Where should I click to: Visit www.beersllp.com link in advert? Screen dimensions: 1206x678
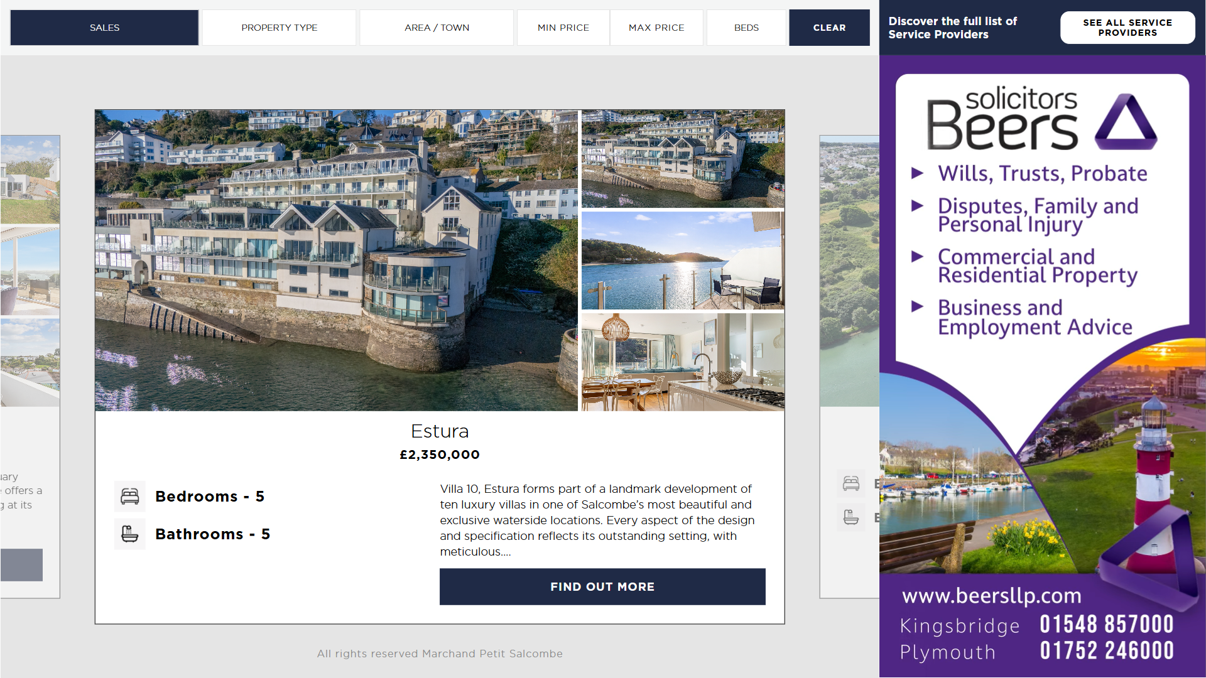pyautogui.click(x=992, y=596)
